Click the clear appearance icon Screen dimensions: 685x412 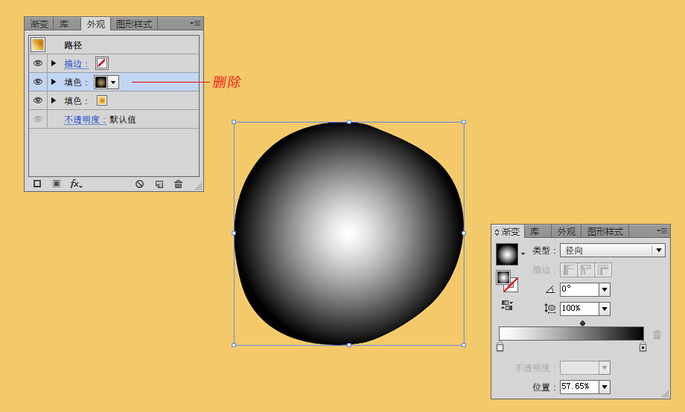139,184
